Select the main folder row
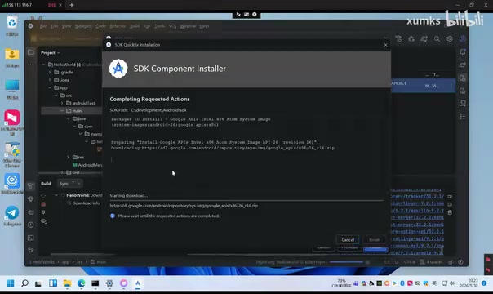The height and width of the screenshot is (294, 493). point(72,111)
